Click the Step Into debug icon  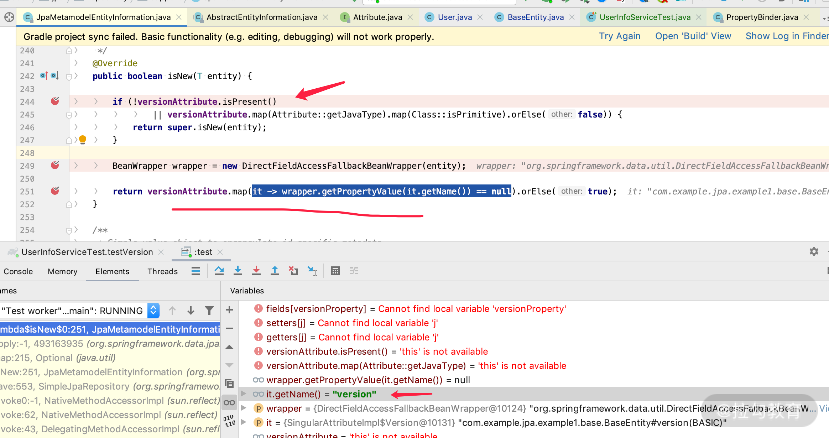tap(238, 271)
